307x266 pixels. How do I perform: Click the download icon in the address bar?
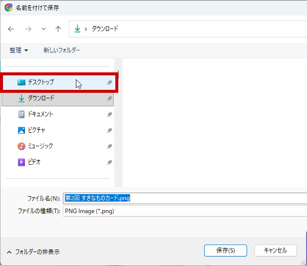click(77, 28)
